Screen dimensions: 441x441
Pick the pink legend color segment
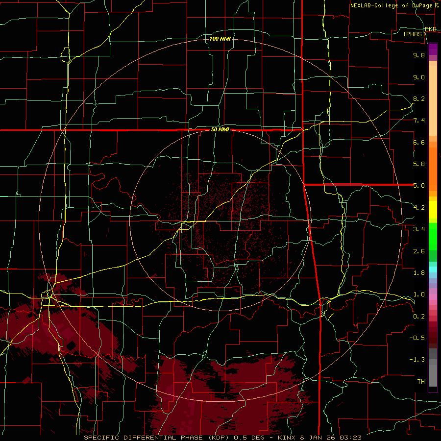tap(433, 297)
